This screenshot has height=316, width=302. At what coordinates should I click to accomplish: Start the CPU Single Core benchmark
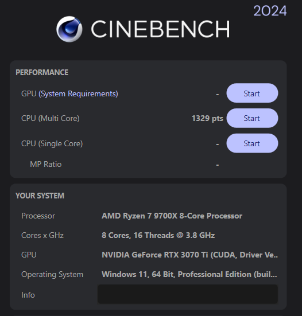tap(252, 143)
